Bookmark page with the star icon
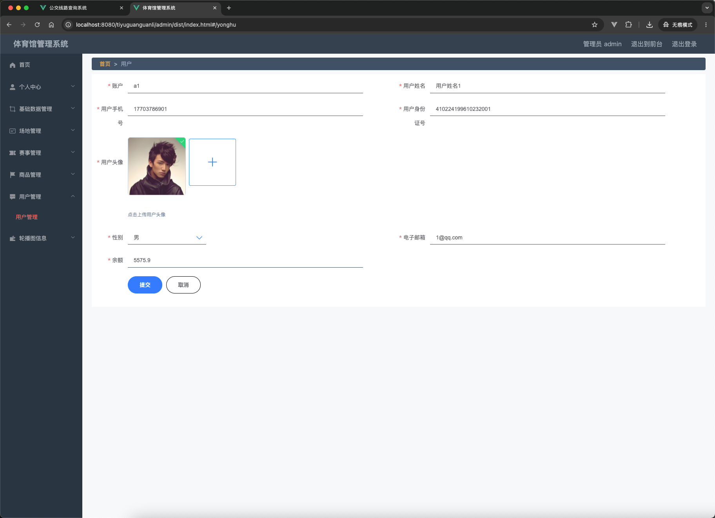The image size is (715, 518). pyautogui.click(x=595, y=25)
